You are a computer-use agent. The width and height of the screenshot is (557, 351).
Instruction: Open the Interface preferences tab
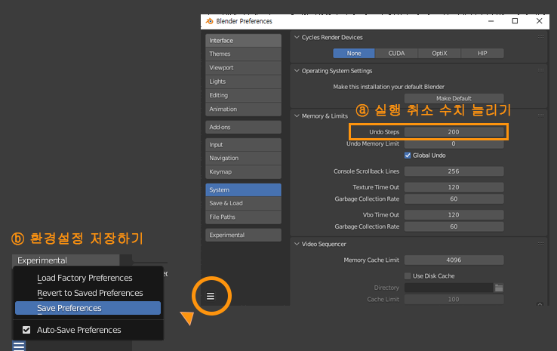(243, 41)
